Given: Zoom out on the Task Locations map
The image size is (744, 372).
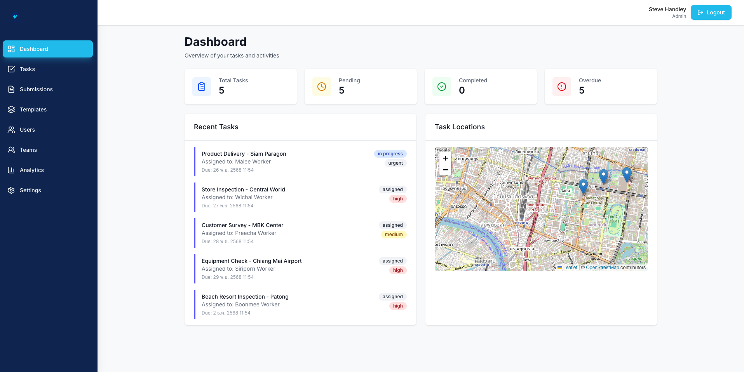Looking at the screenshot, I should [x=445, y=170].
